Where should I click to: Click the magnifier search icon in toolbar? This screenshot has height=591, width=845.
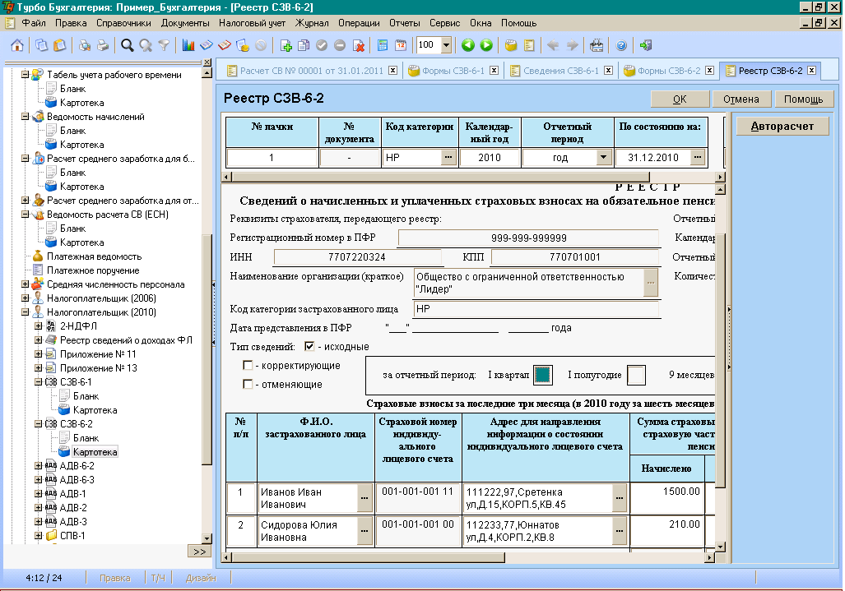(127, 45)
